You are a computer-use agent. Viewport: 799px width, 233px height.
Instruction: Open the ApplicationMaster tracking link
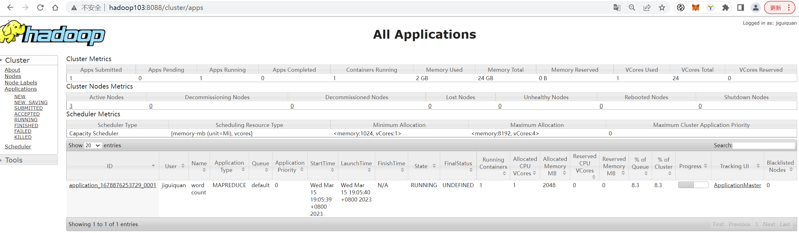pos(738,185)
